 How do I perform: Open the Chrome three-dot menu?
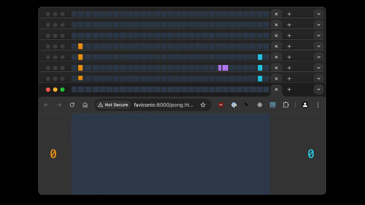[318, 105]
